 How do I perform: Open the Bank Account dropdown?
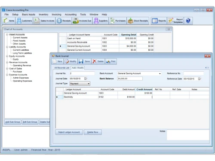point(160,73)
